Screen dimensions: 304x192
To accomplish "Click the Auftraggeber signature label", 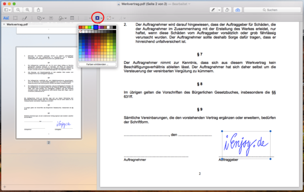I will pos(228,160).
